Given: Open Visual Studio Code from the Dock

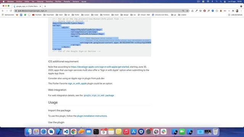Looking at the screenshot, I should 66,132.
